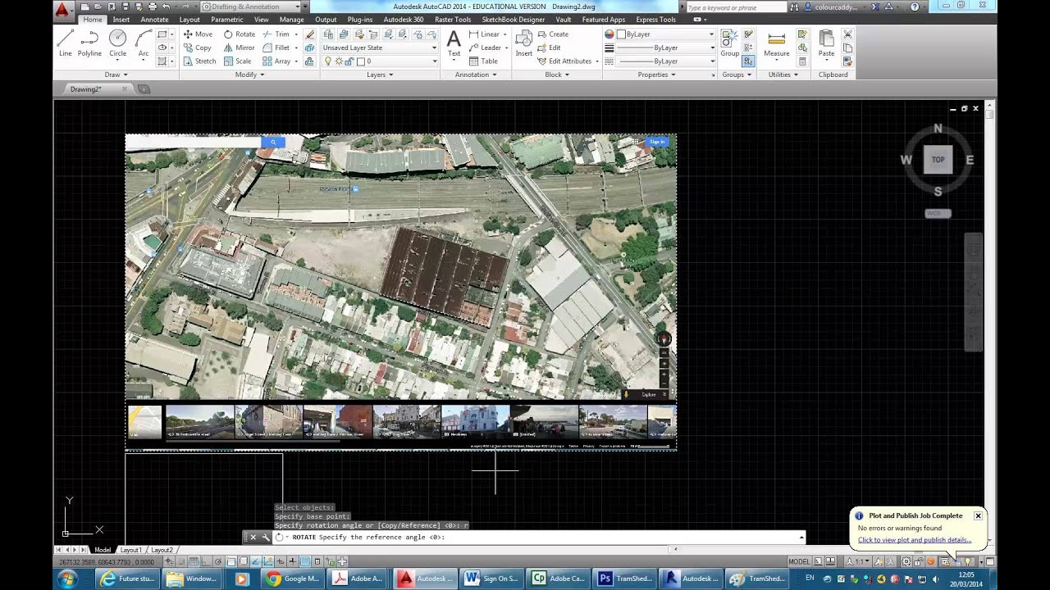The image size is (1050, 590).
Task: Activate the Array tool
Action: pyautogui.click(x=277, y=61)
